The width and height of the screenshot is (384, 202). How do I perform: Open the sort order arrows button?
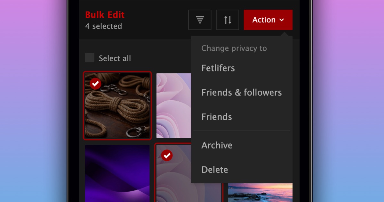click(x=228, y=20)
